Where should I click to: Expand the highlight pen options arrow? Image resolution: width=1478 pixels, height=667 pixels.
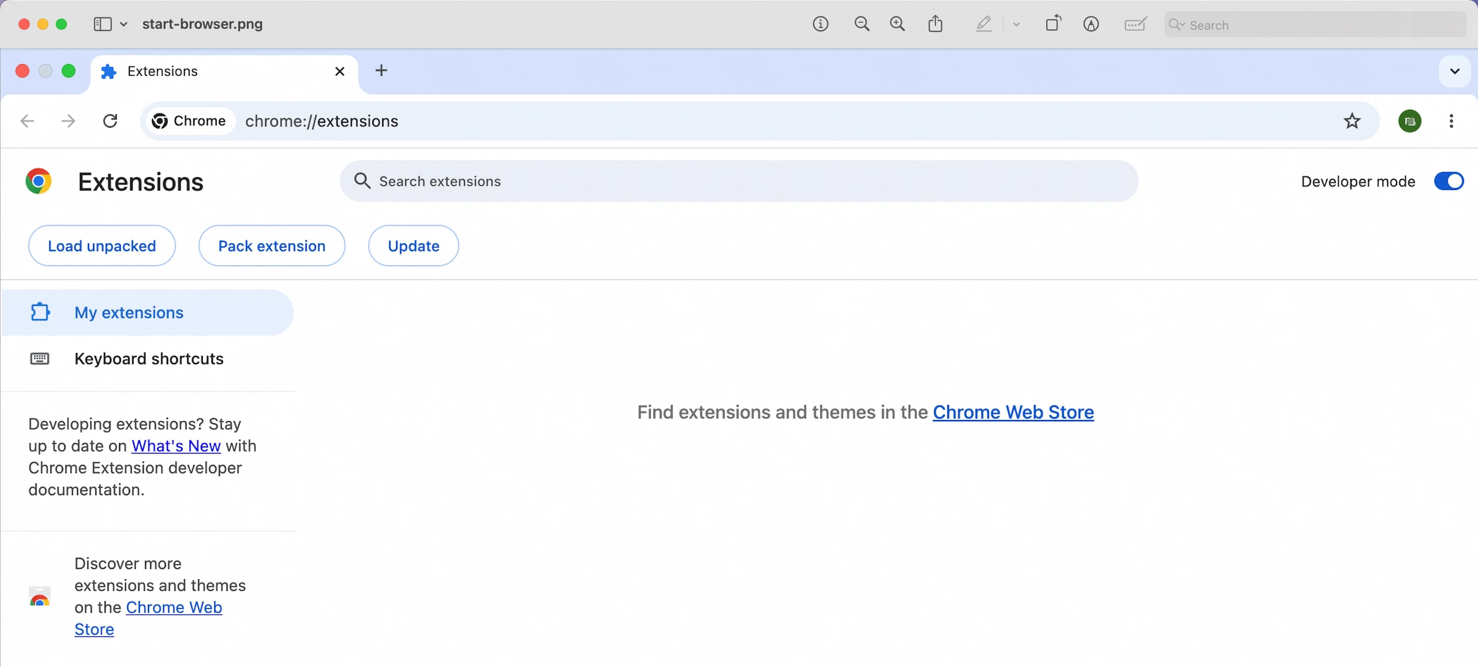(x=1016, y=25)
